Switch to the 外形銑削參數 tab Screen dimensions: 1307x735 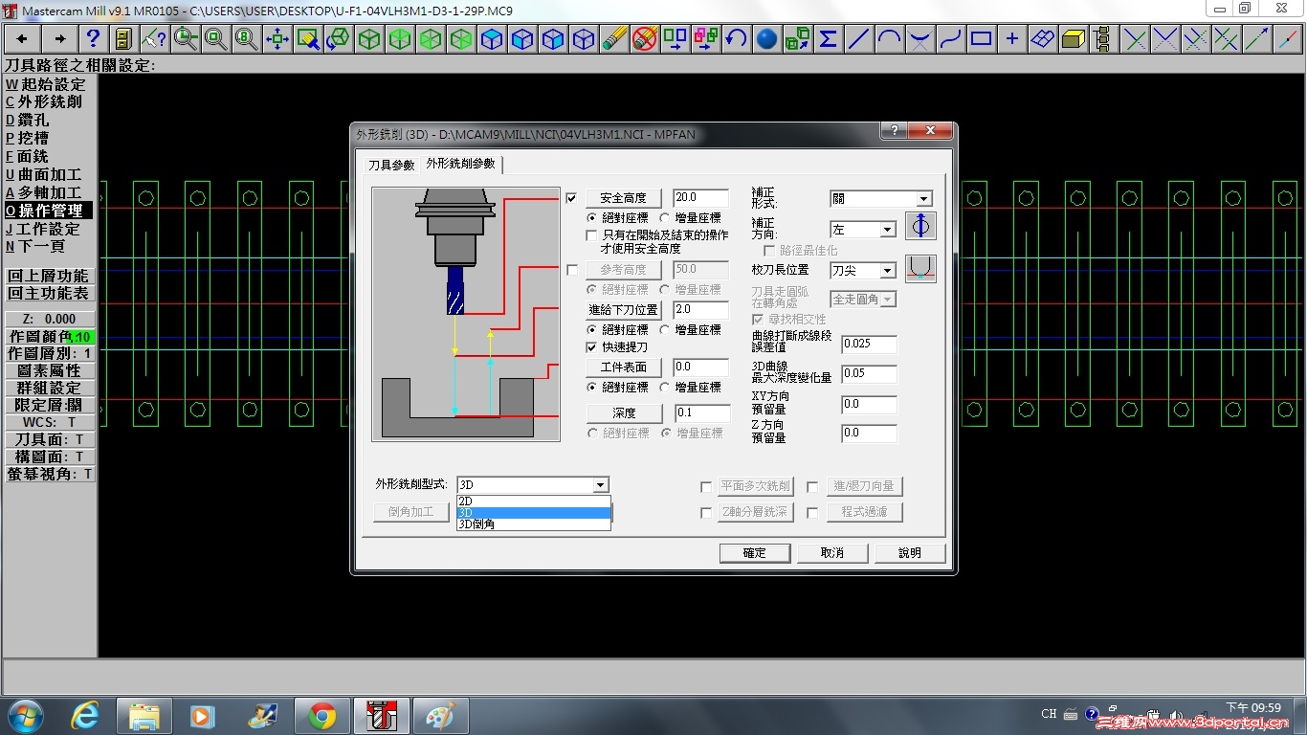461,164
